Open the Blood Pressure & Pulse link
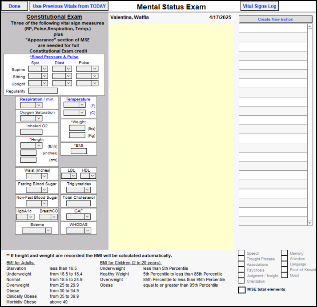317x307 pixels. tap(54, 57)
